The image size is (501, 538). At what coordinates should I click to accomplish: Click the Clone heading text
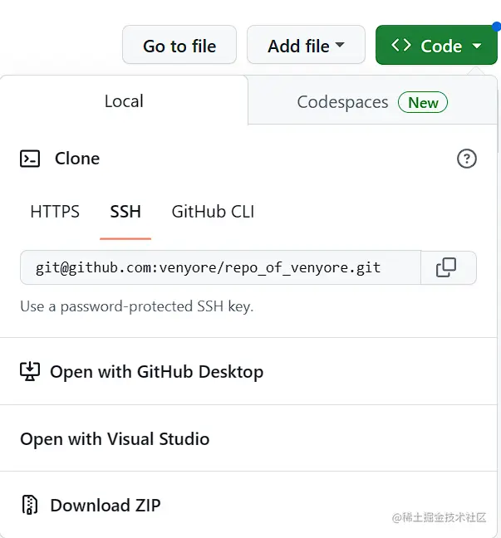pyautogui.click(x=77, y=159)
